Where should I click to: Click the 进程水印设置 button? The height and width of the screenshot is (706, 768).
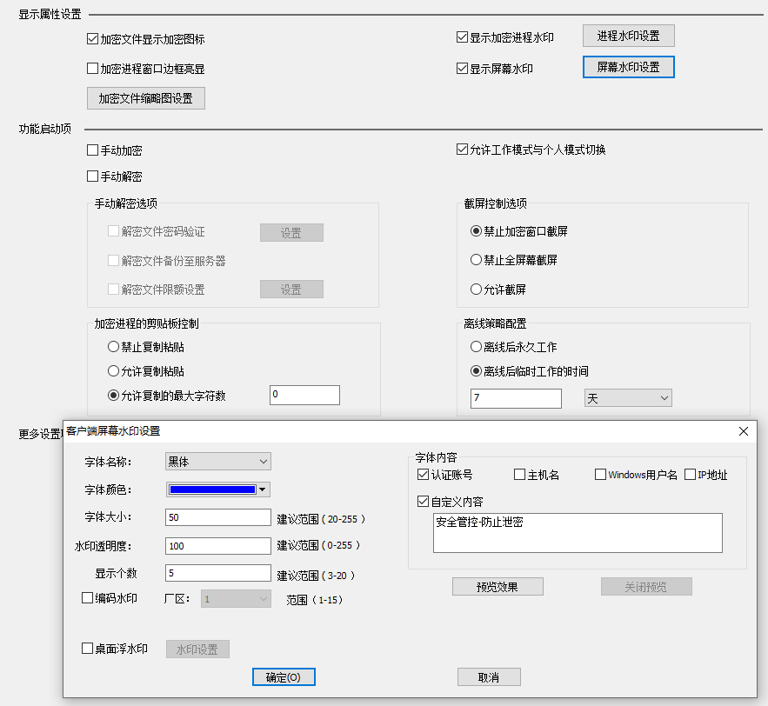coord(628,37)
